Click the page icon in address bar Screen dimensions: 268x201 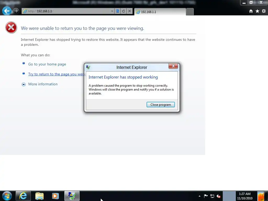click(x=25, y=11)
